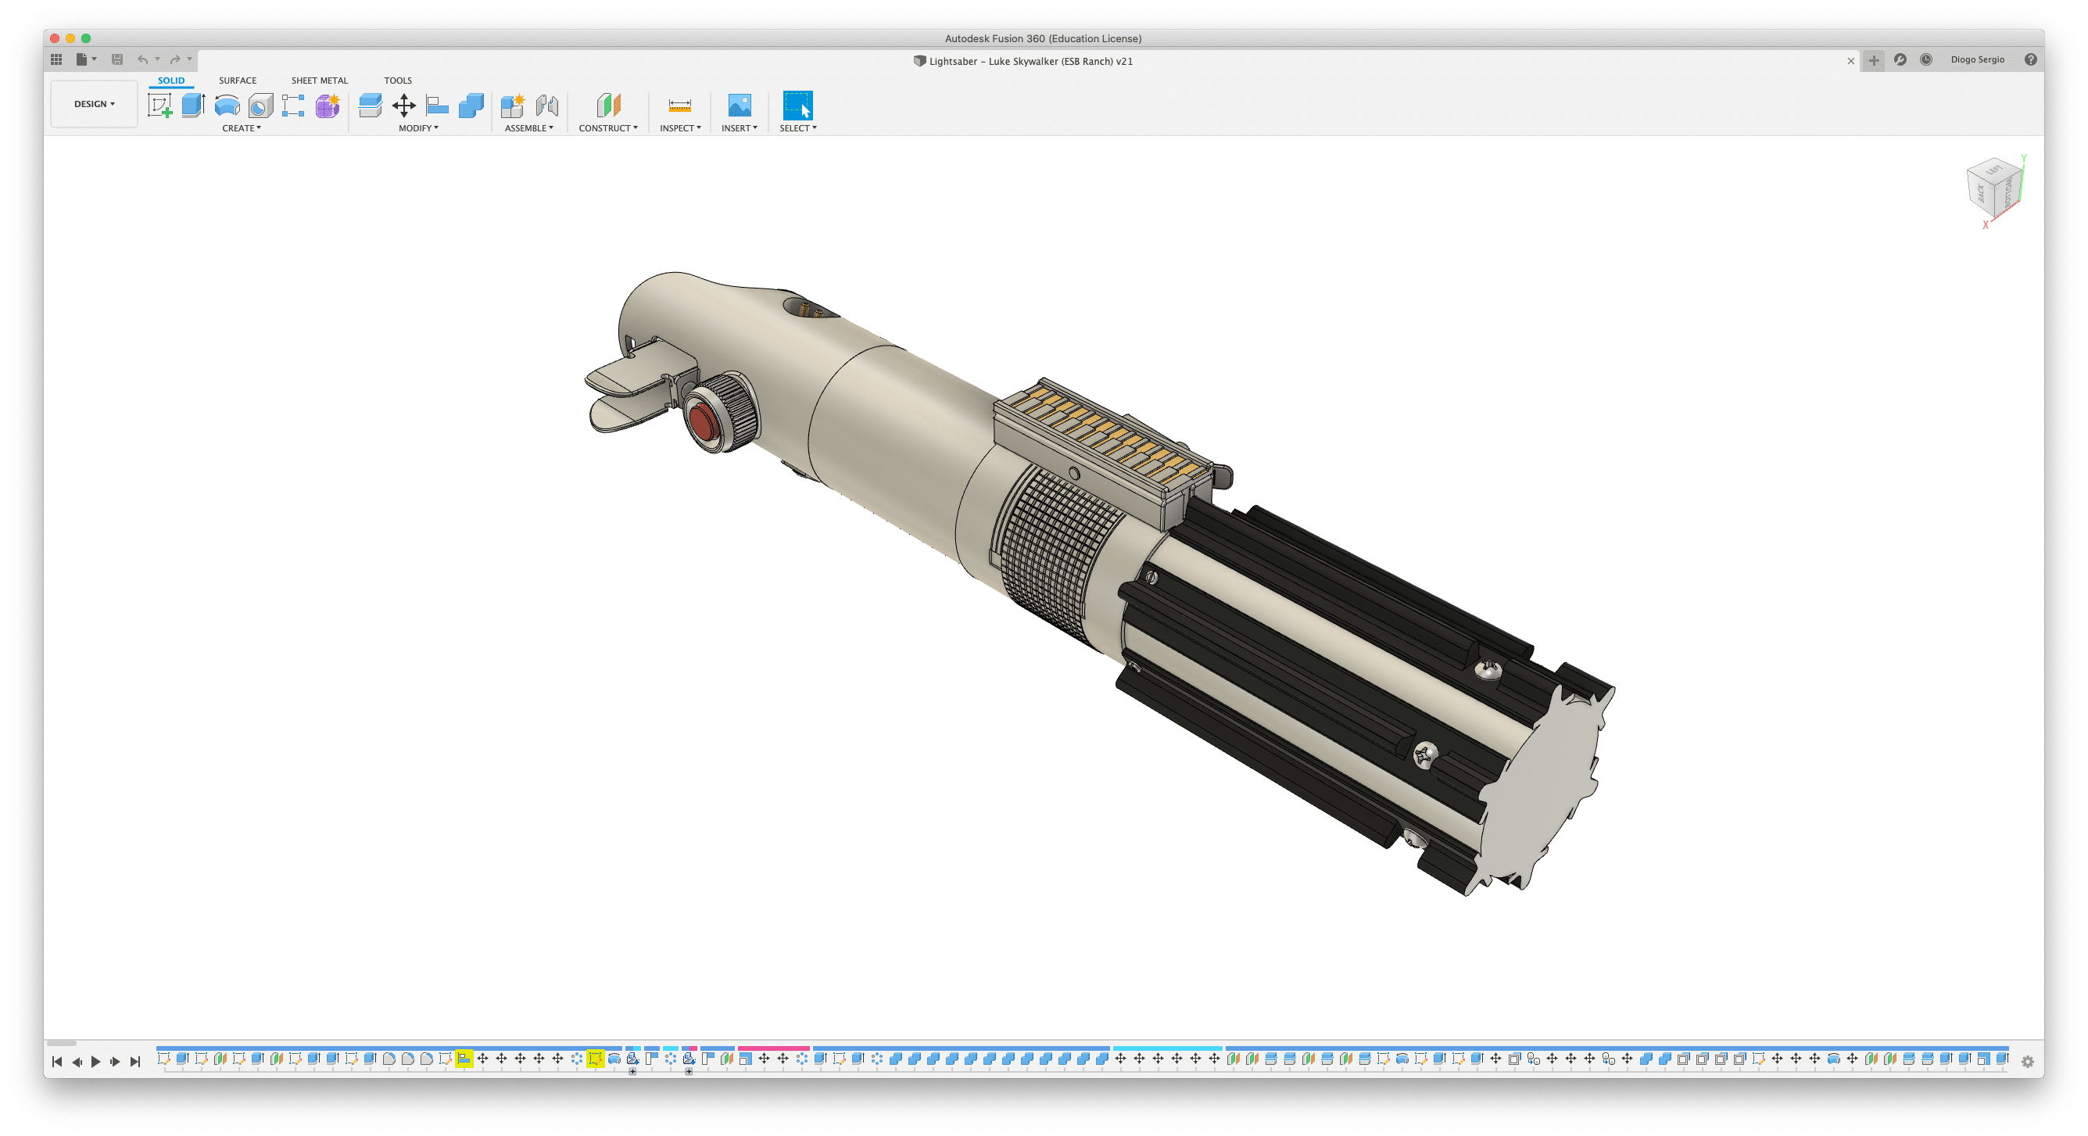Jump to the timeline end
Screen dimensions: 2088x1136
pos(135,1062)
